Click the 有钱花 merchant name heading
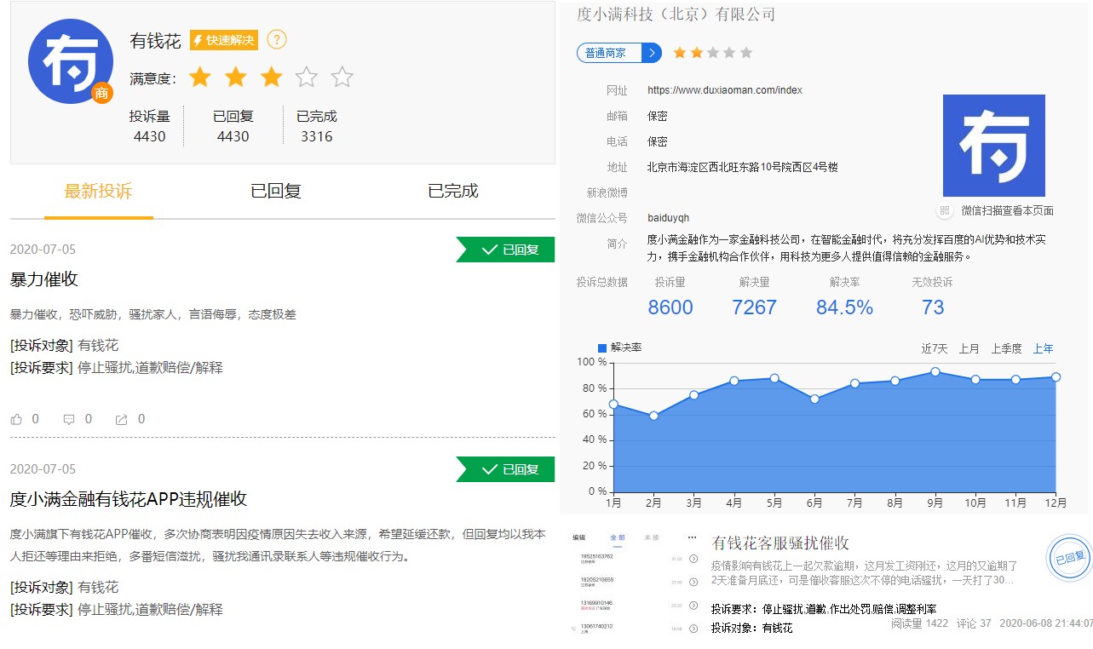Screen dimensions: 1093x649 (156, 40)
